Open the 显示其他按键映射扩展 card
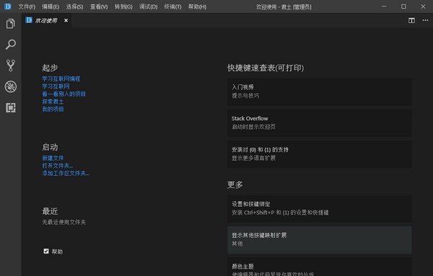Viewport: 433px width, 276px height. coord(320,240)
